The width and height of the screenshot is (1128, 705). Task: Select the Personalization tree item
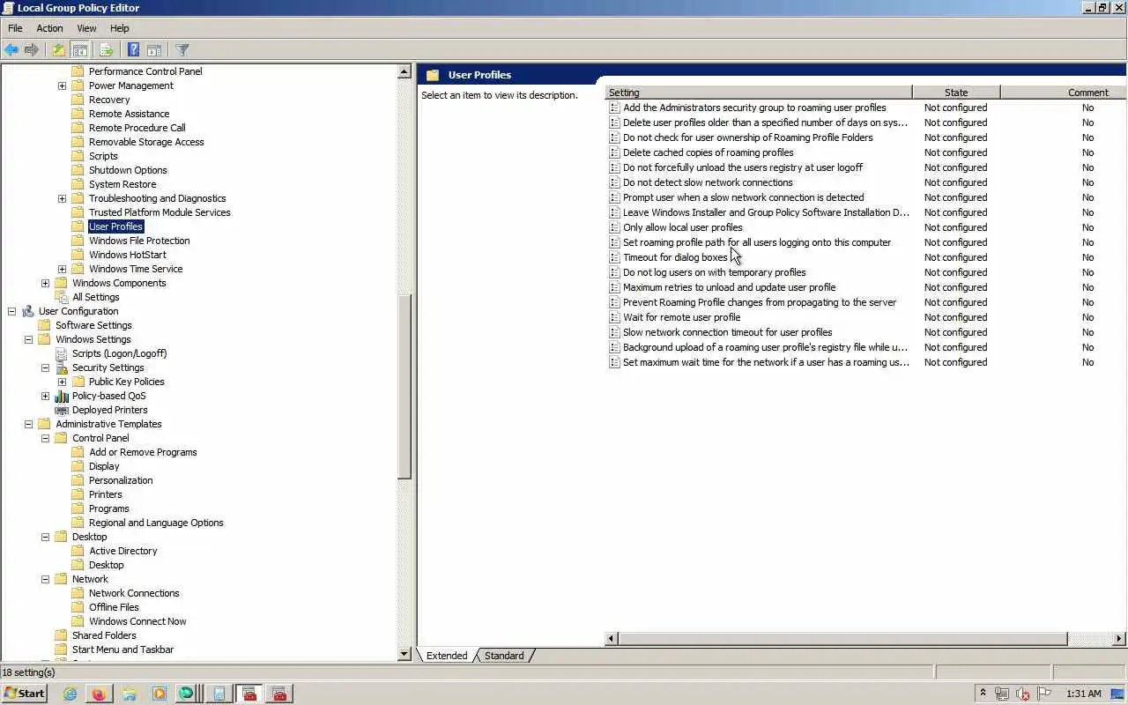click(x=121, y=480)
